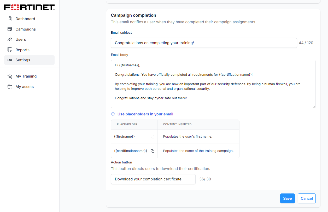
Task: Collapse the placeholders section via circle icon
Action: coord(113,114)
